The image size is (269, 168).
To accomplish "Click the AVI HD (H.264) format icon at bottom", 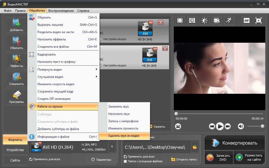I will tap(36, 147).
